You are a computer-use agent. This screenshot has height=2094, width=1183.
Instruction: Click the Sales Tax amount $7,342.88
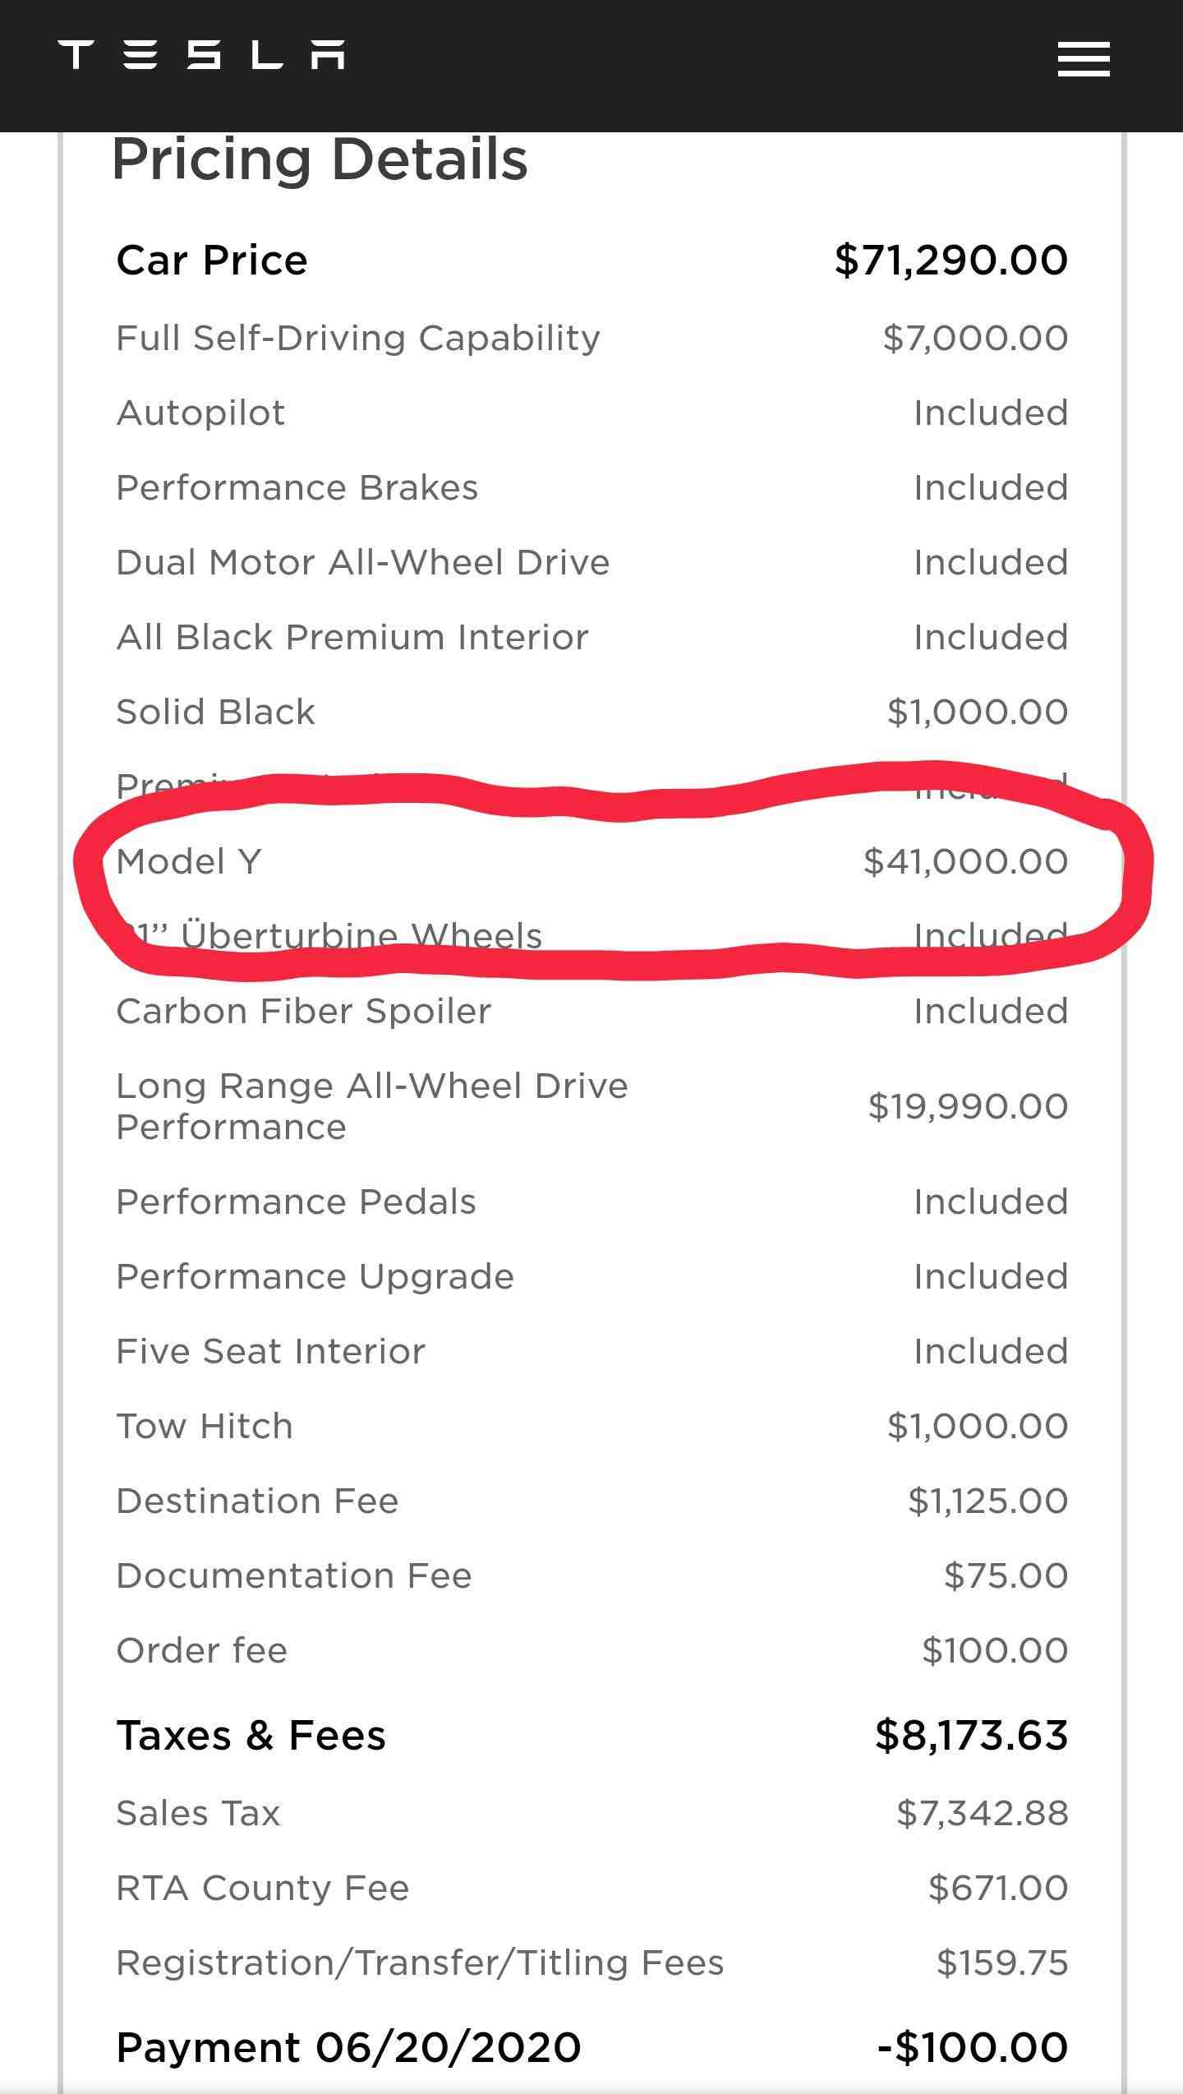(x=983, y=1813)
